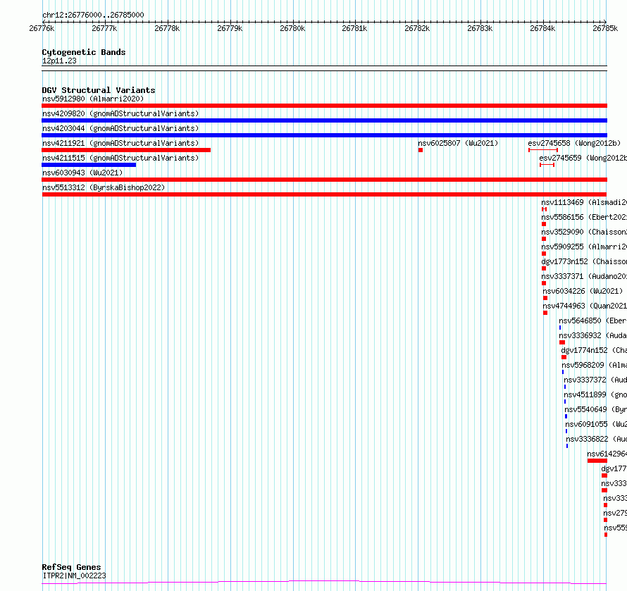Open the nsv4511899 variant label
627x591 pixels.
click(595, 394)
